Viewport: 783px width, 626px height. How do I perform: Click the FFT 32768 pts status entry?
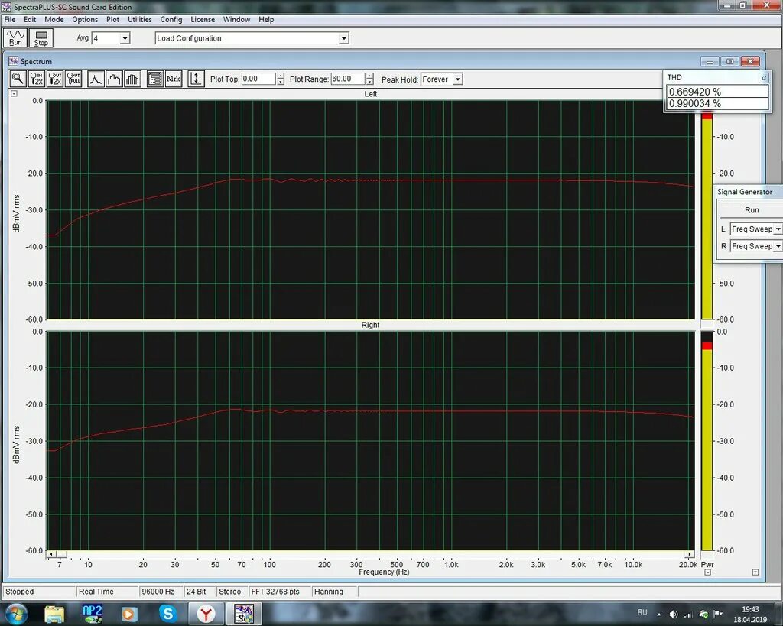coord(279,592)
